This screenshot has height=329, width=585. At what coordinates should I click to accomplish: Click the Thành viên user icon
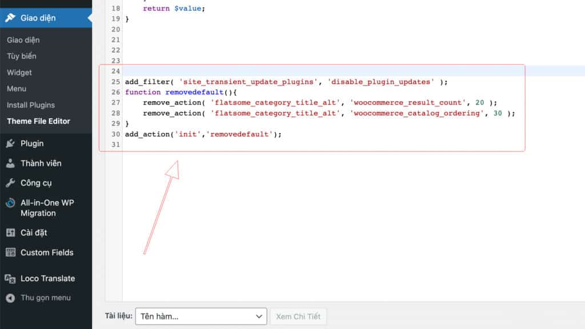coord(10,163)
